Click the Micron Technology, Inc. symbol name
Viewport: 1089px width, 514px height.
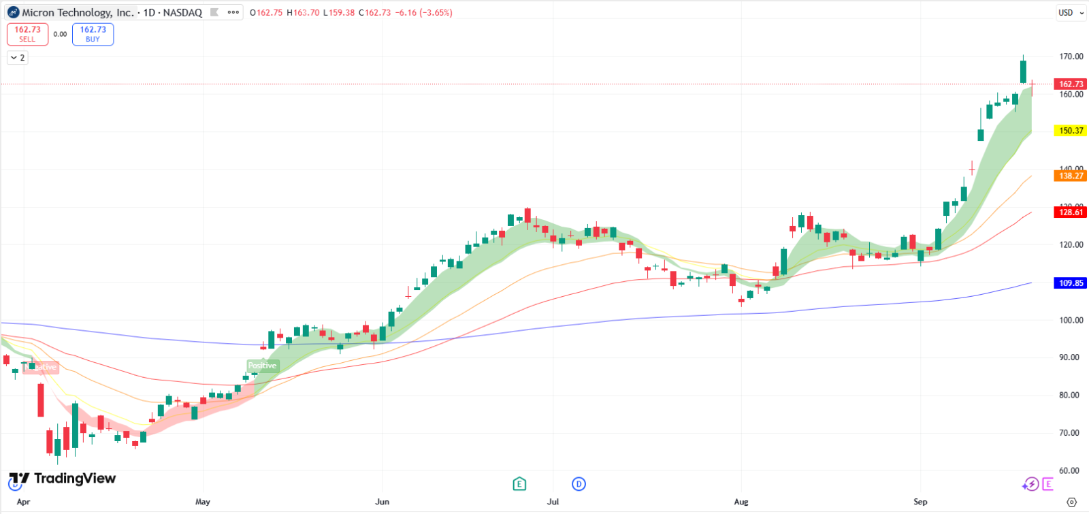pos(78,12)
